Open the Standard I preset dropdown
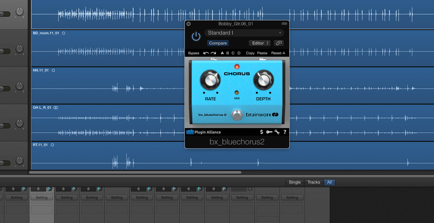Image resolution: width=434 pixels, height=223 pixels. pos(244,33)
